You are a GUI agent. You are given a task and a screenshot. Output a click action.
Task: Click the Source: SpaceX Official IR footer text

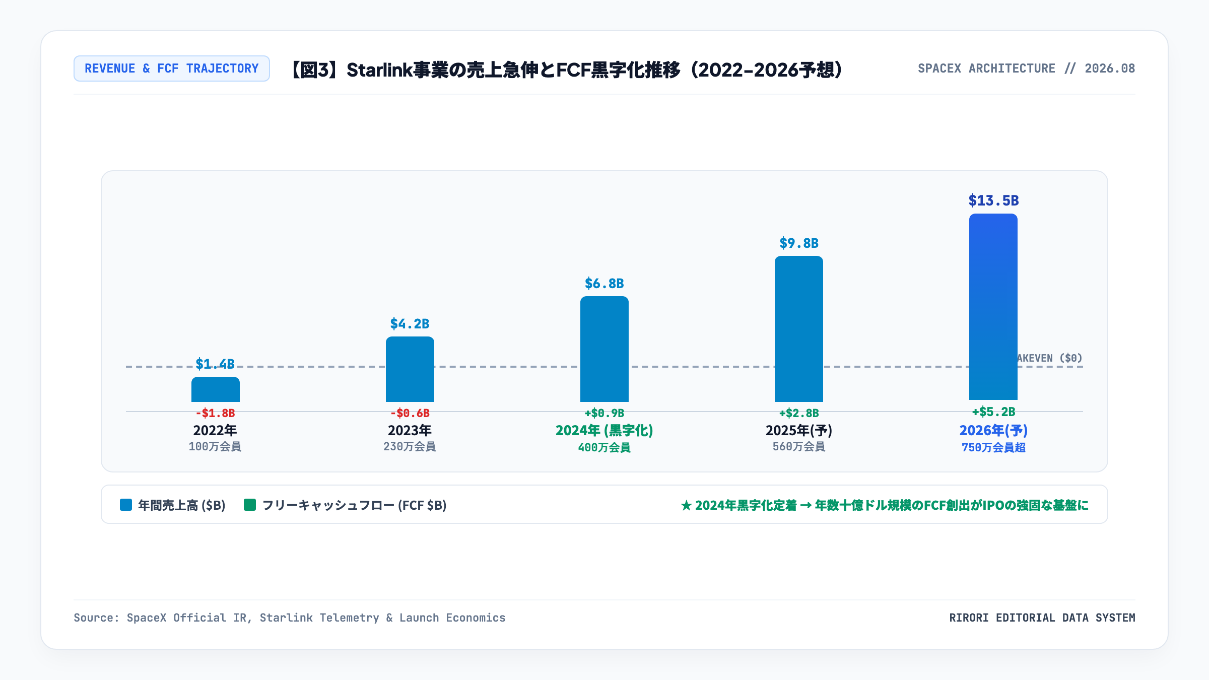290,618
